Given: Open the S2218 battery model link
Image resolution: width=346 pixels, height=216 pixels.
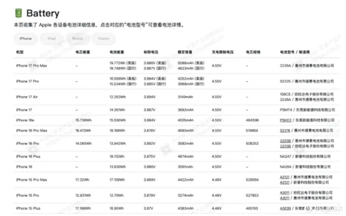Looking at the screenshot, I should [285, 131].
